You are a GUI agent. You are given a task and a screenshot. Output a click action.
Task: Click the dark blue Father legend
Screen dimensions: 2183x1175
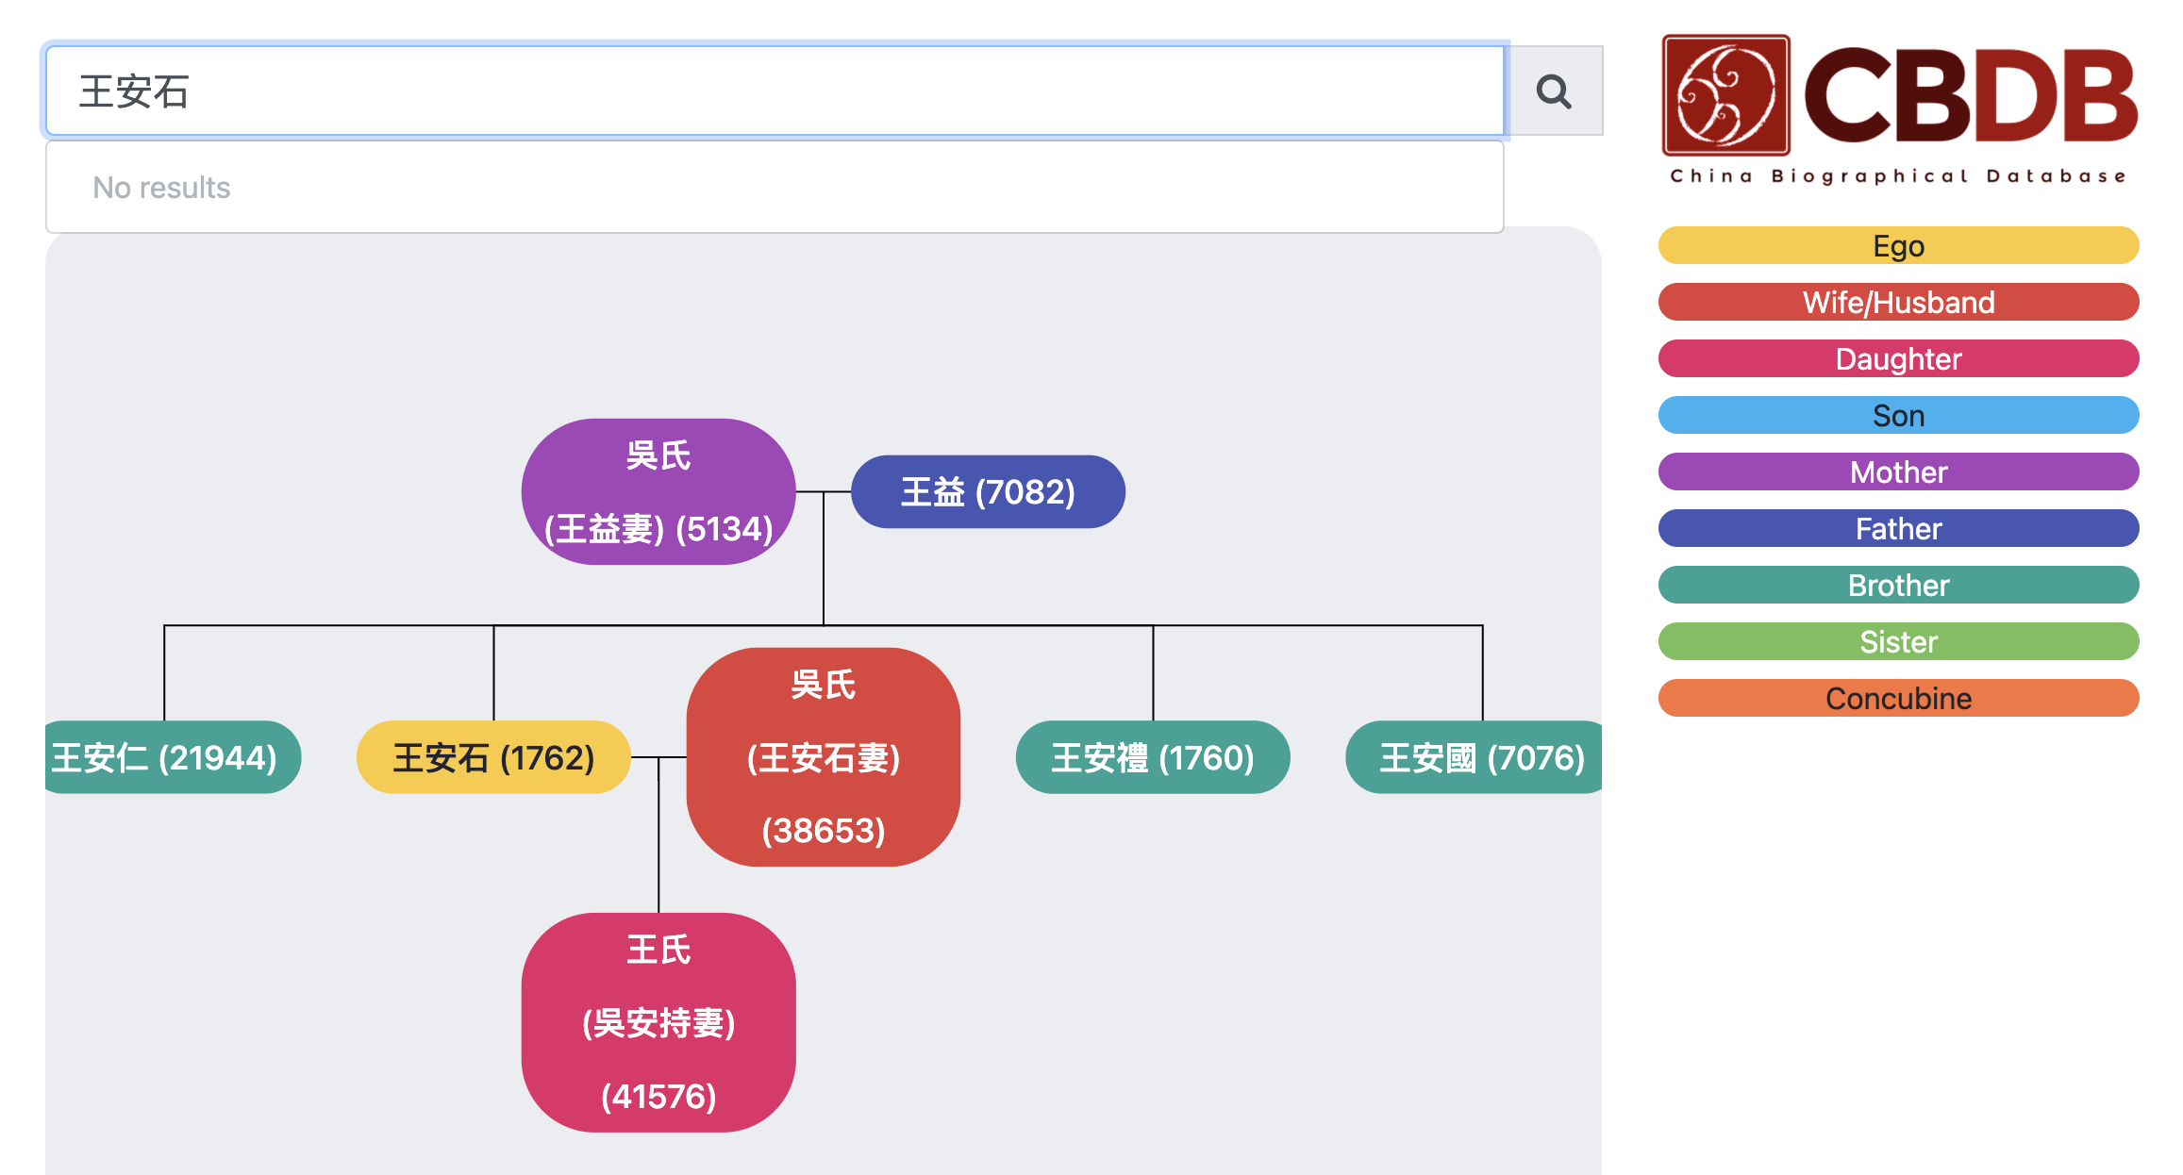point(1898,529)
